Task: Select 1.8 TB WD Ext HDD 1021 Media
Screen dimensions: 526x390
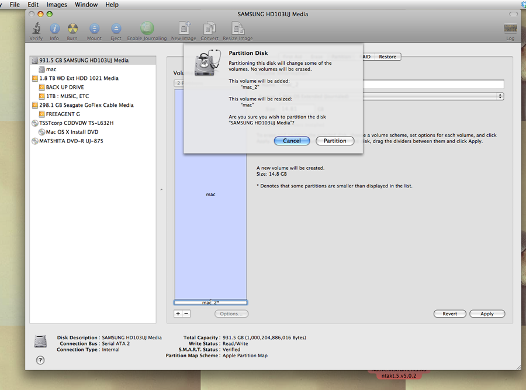Action: (x=93, y=78)
